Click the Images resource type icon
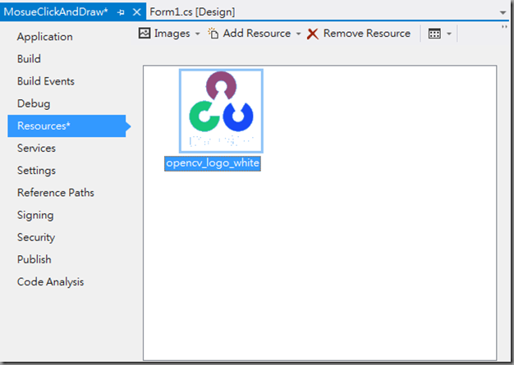Screen dimensions: 514x365 (145, 33)
